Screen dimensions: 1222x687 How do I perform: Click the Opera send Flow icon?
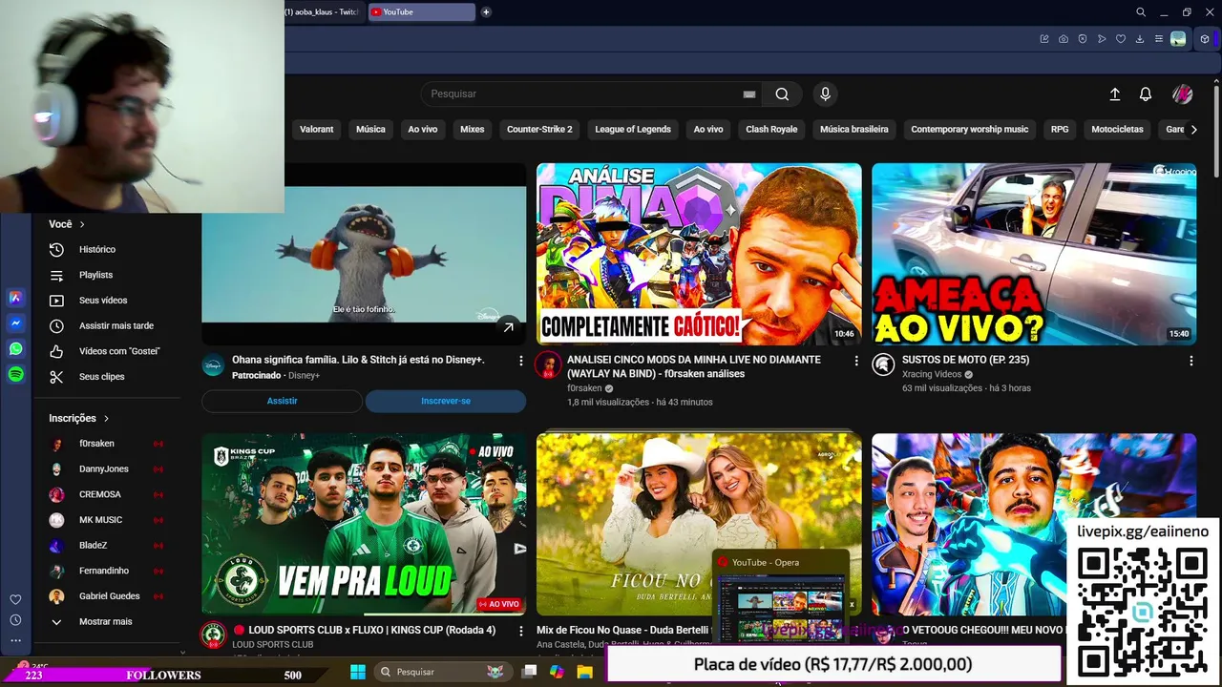pos(1102,39)
